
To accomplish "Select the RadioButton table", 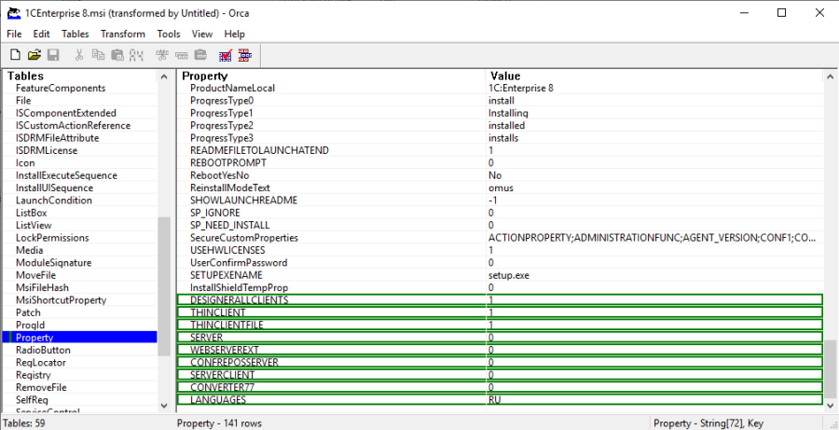I will [x=43, y=350].
